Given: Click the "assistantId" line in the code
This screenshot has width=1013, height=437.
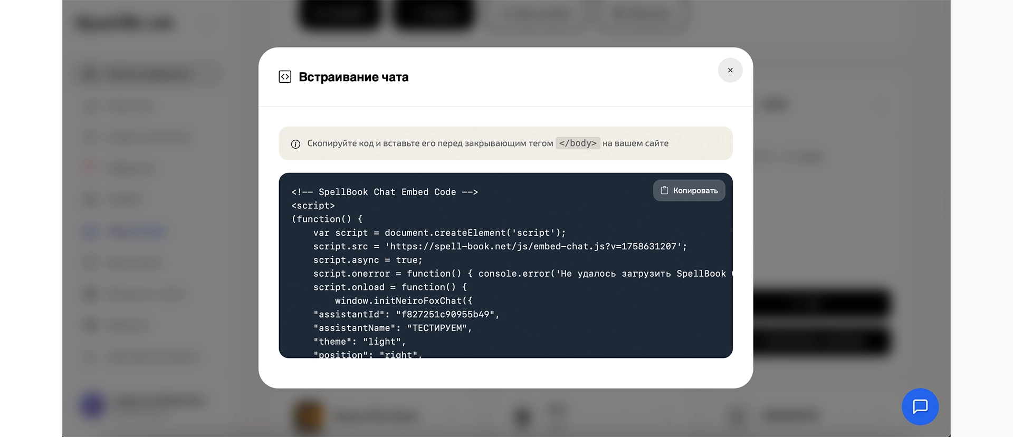Looking at the screenshot, I should click(406, 314).
